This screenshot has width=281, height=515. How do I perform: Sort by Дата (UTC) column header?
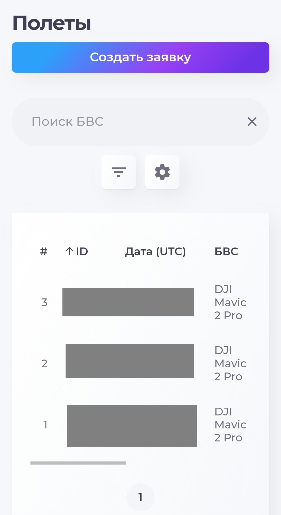point(155,251)
